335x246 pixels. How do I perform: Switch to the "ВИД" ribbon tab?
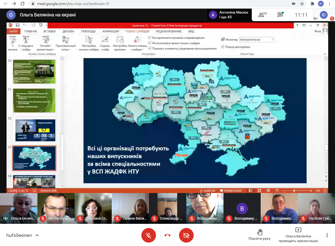[191, 31]
